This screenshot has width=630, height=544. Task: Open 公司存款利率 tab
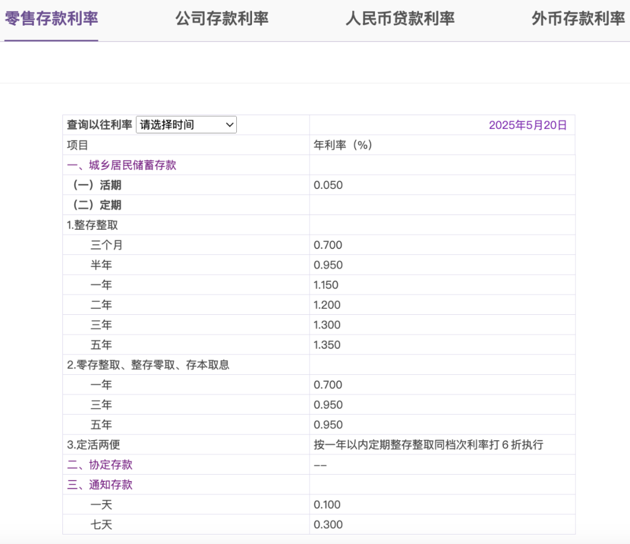click(222, 19)
